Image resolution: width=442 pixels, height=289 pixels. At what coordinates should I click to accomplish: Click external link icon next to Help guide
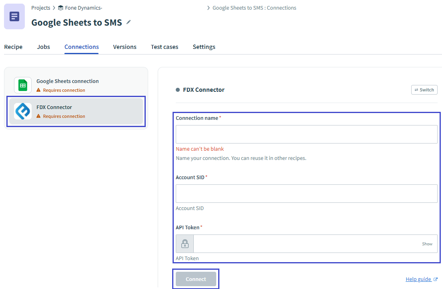[436, 279]
